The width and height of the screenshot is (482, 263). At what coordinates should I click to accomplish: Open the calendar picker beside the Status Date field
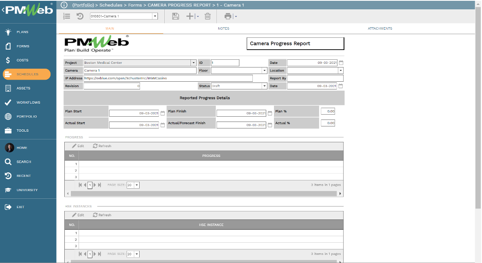[x=341, y=86]
